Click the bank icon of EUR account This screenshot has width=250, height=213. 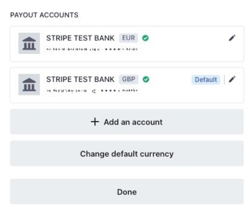point(29,43)
